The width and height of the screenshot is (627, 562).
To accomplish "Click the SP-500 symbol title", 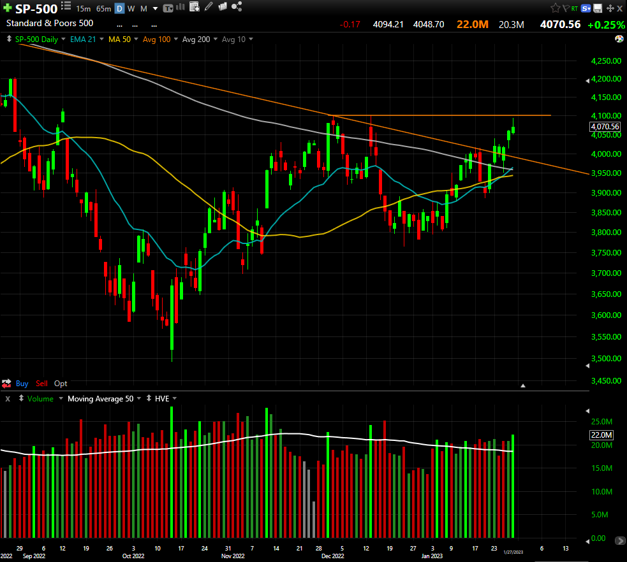I will (x=36, y=9).
